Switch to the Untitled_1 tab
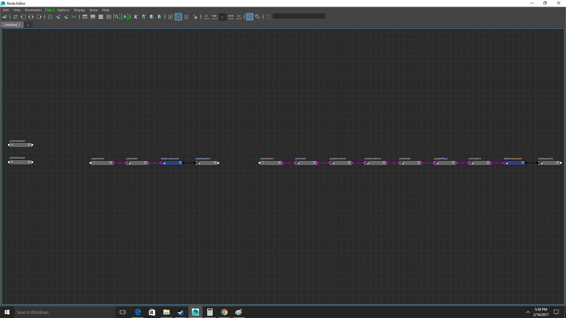The width and height of the screenshot is (566, 318). (x=12, y=25)
